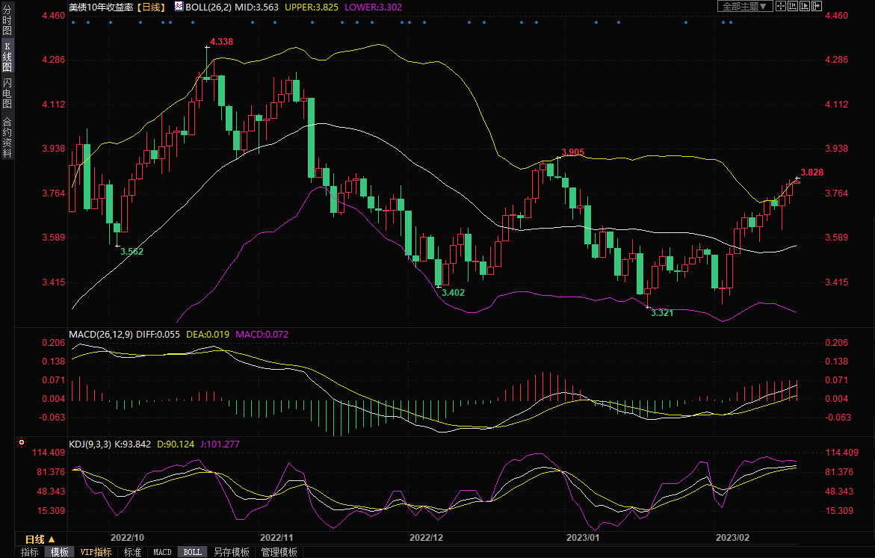
Task: Click the 管理模板 button
Action: tap(279, 552)
